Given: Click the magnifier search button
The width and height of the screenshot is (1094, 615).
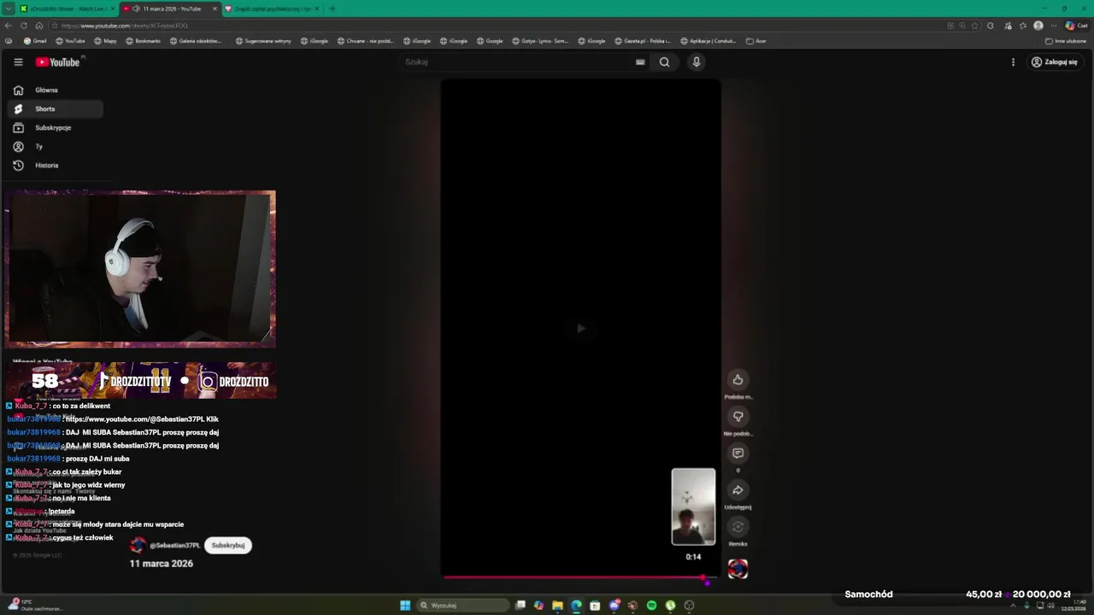Looking at the screenshot, I should 664,61.
